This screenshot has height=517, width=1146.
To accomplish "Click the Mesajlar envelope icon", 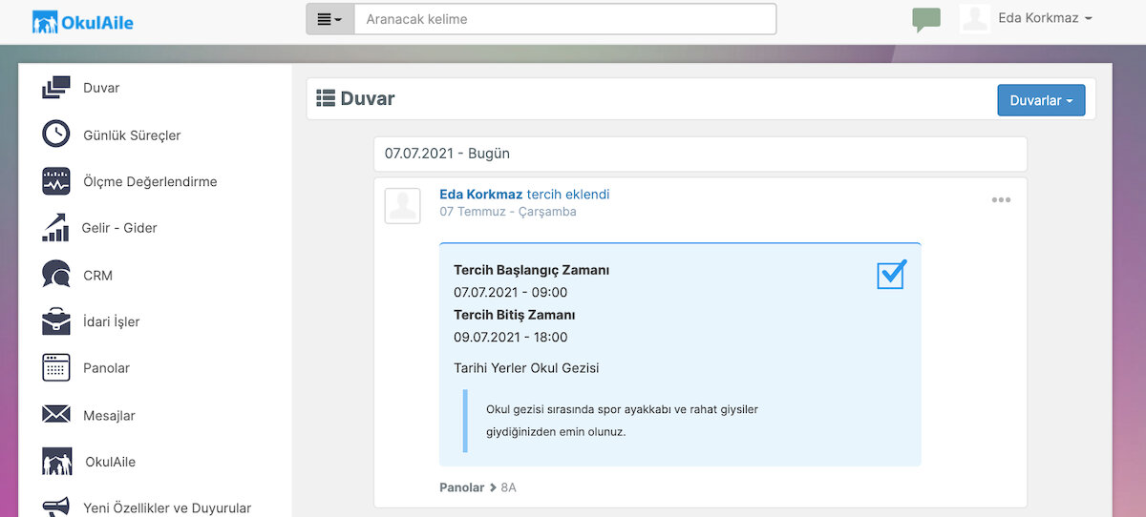I will [x=56, y=414].
